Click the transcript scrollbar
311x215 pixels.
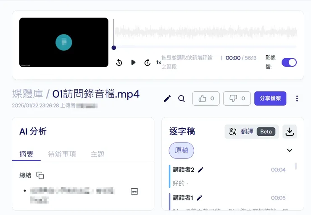coord(296,166)
